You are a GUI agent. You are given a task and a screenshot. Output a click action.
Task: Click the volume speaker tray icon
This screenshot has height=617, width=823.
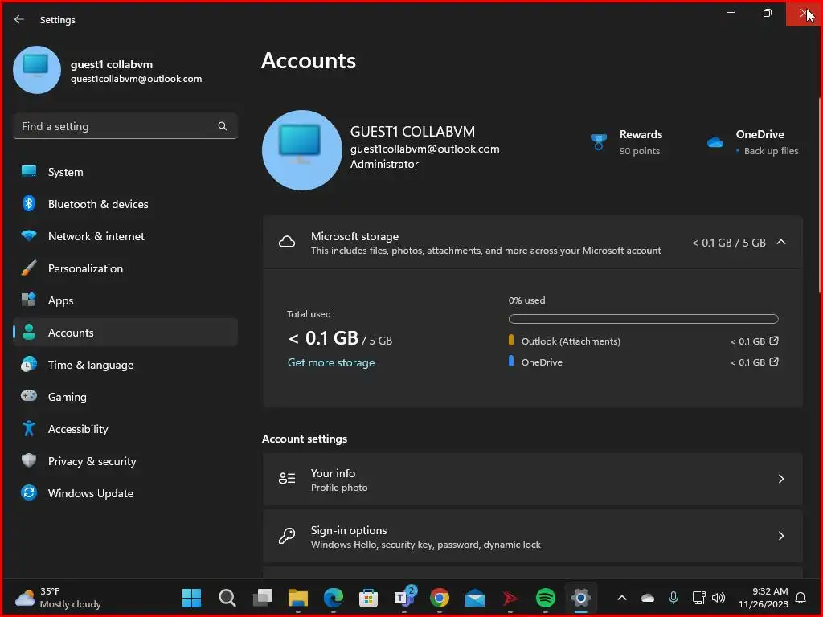[x=719, y=598]
